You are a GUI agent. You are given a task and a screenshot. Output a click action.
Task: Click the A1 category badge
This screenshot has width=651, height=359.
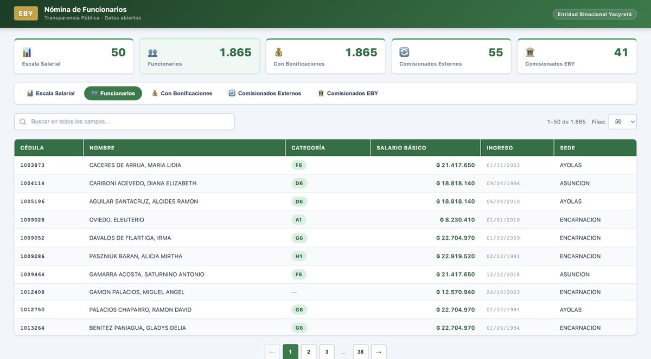(299, 220)
